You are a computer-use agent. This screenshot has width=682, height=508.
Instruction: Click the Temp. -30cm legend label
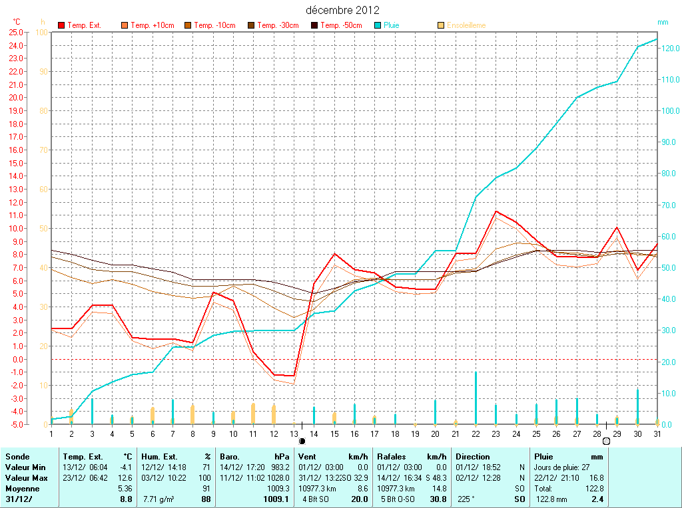pos(280,25)
